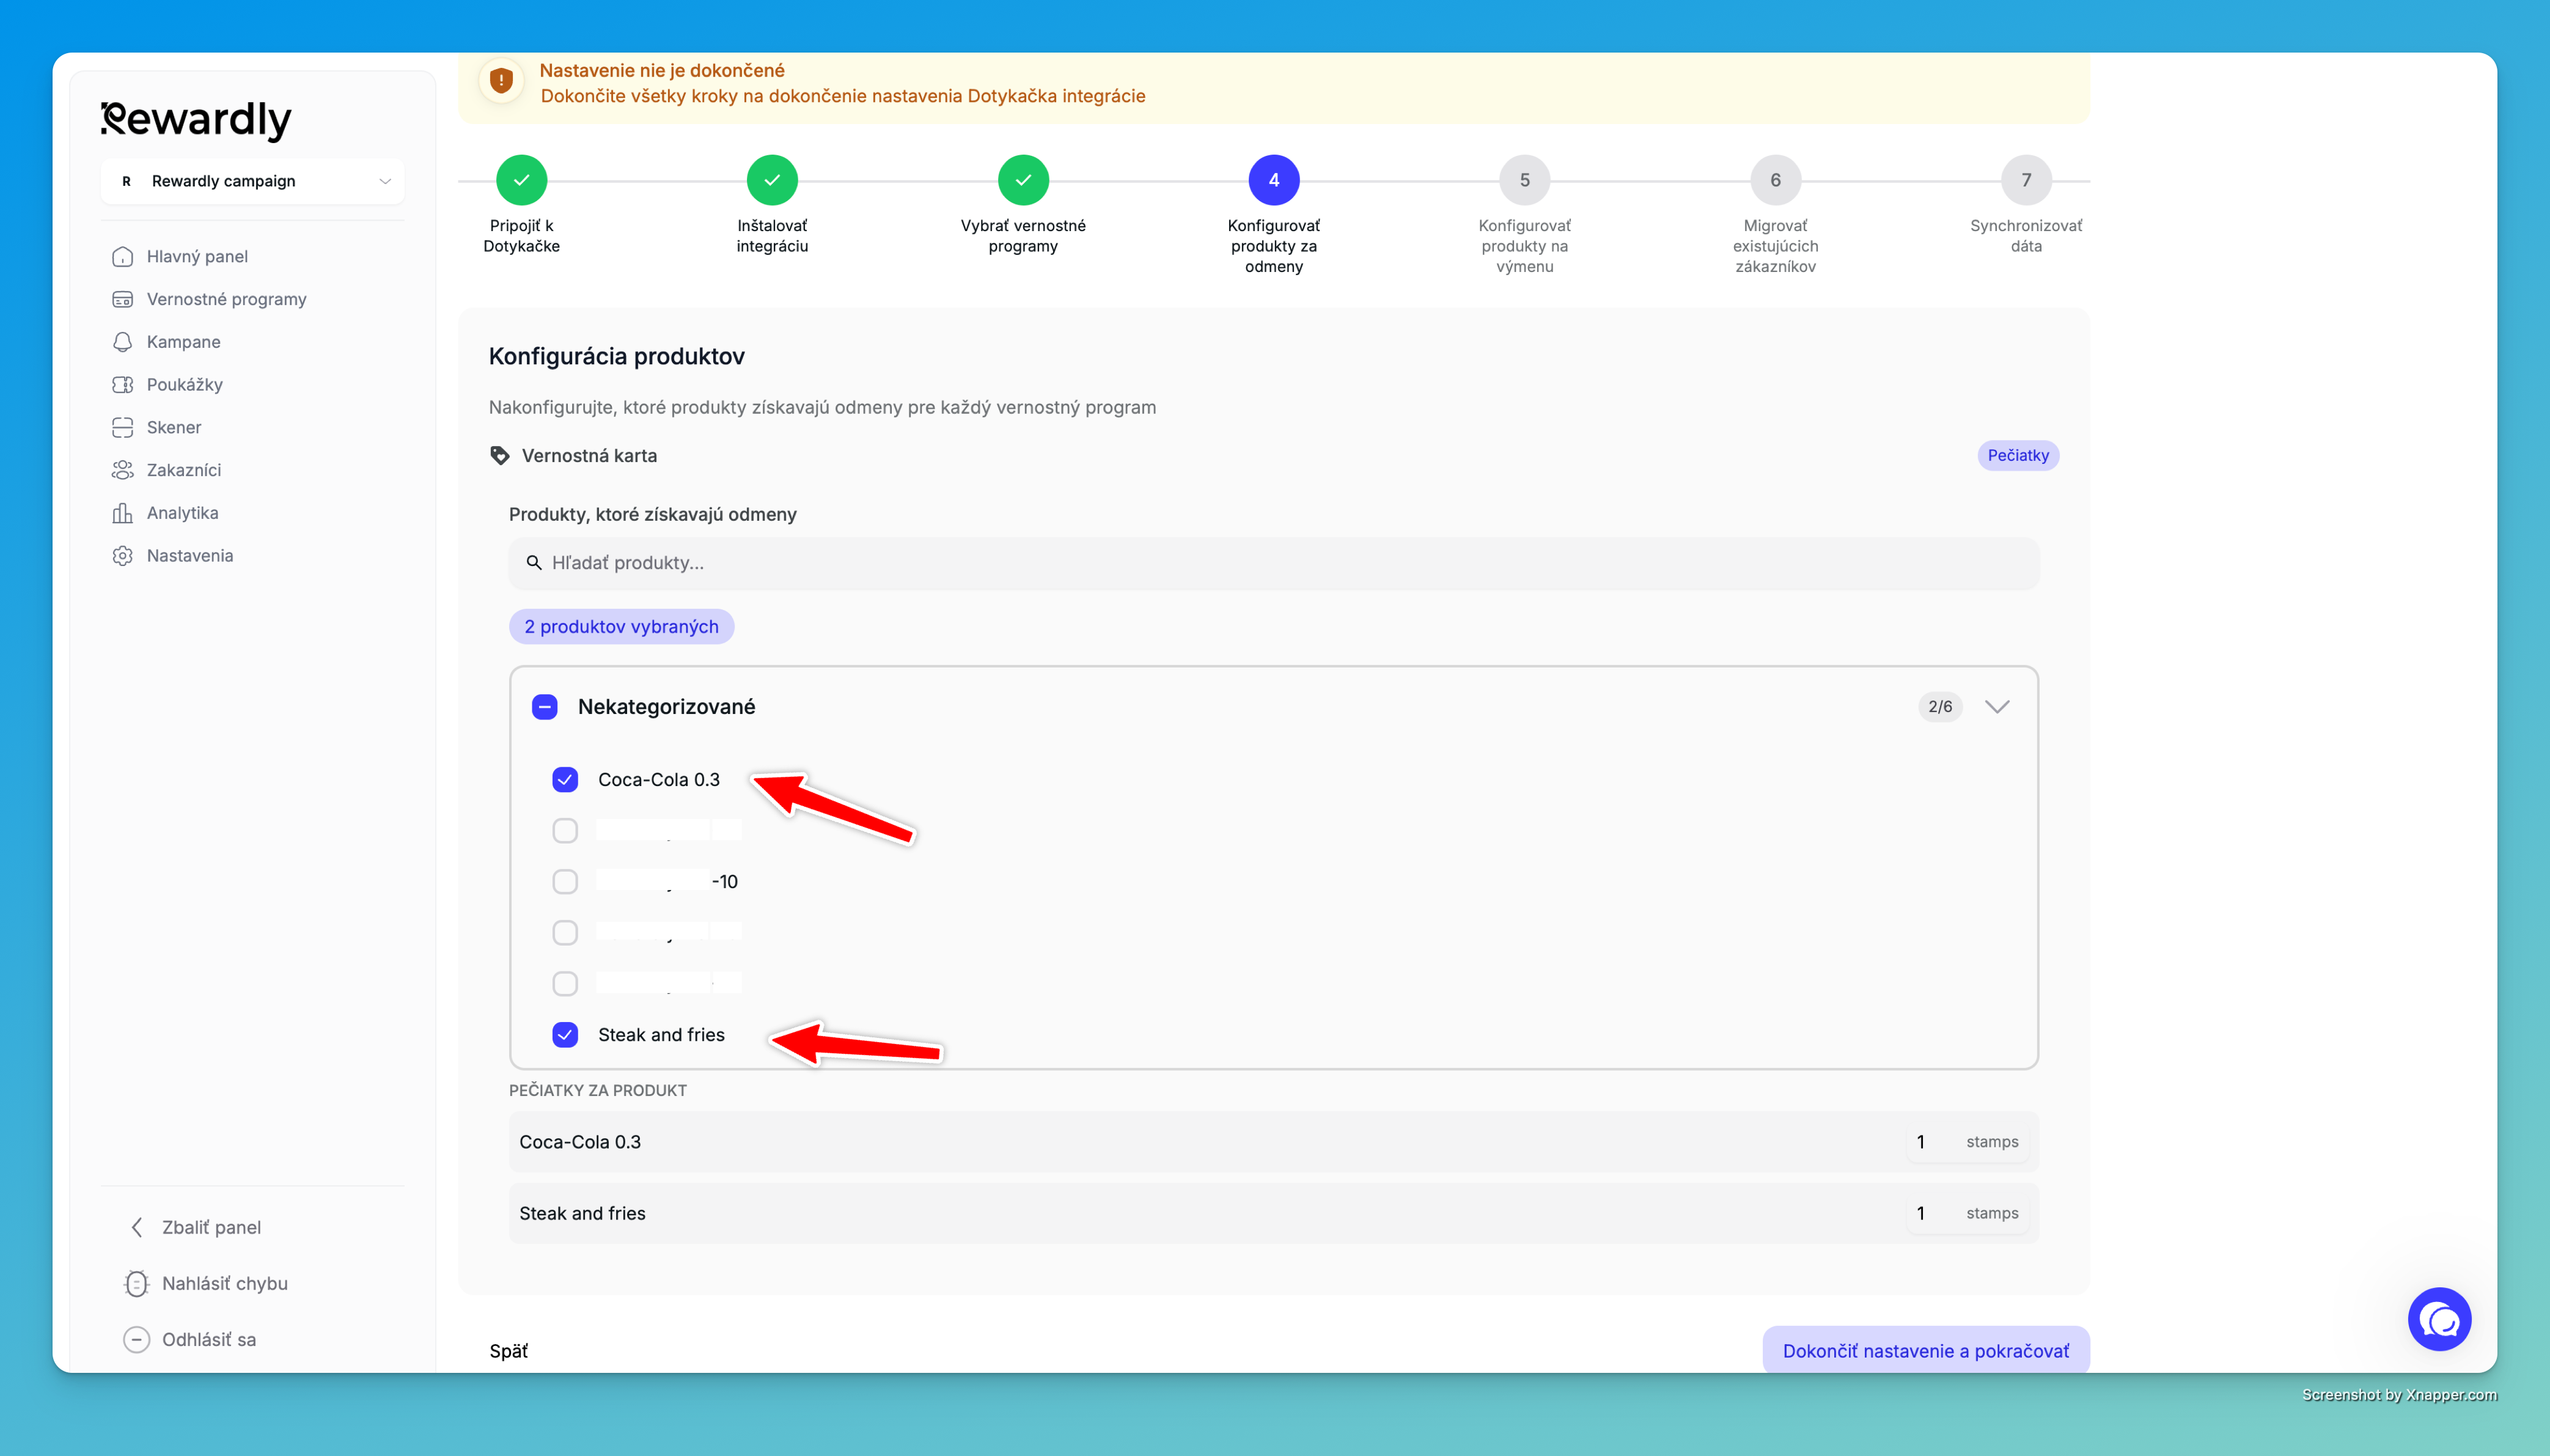The width and height of the screenshot is (2550, 1456).
Task: Select the Analytika label in sidebar
Action: coord(182,513)
